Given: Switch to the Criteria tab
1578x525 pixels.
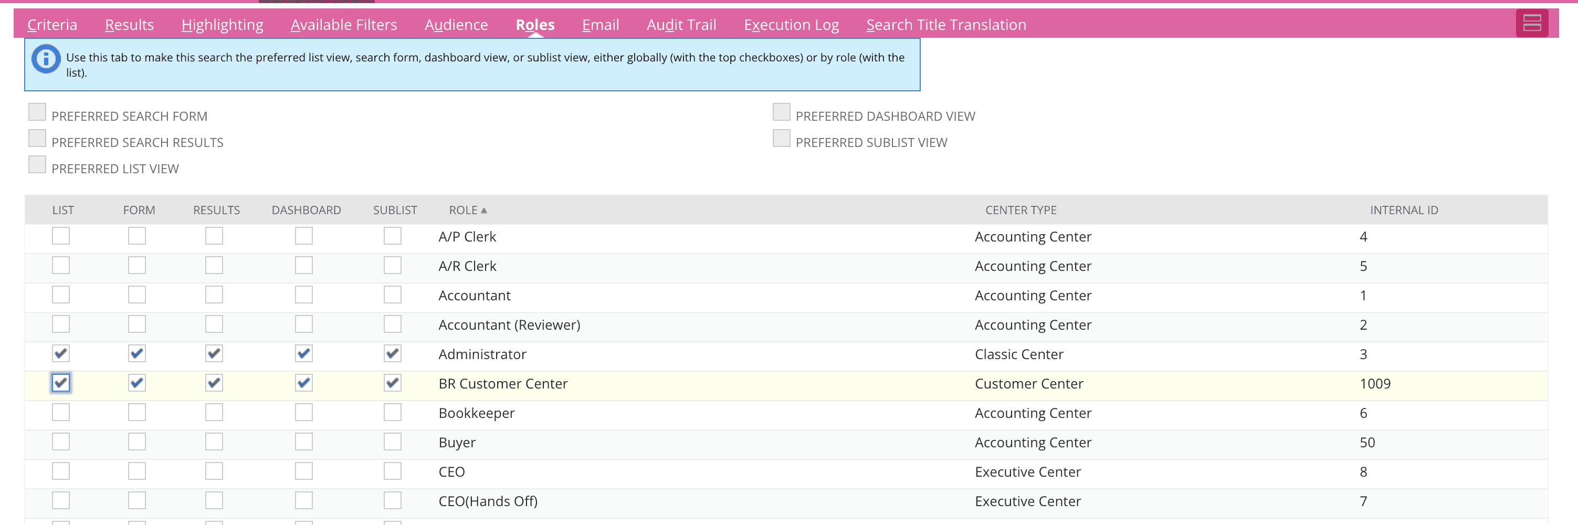Looking at the screenshot, I should (x=52, y=25).
